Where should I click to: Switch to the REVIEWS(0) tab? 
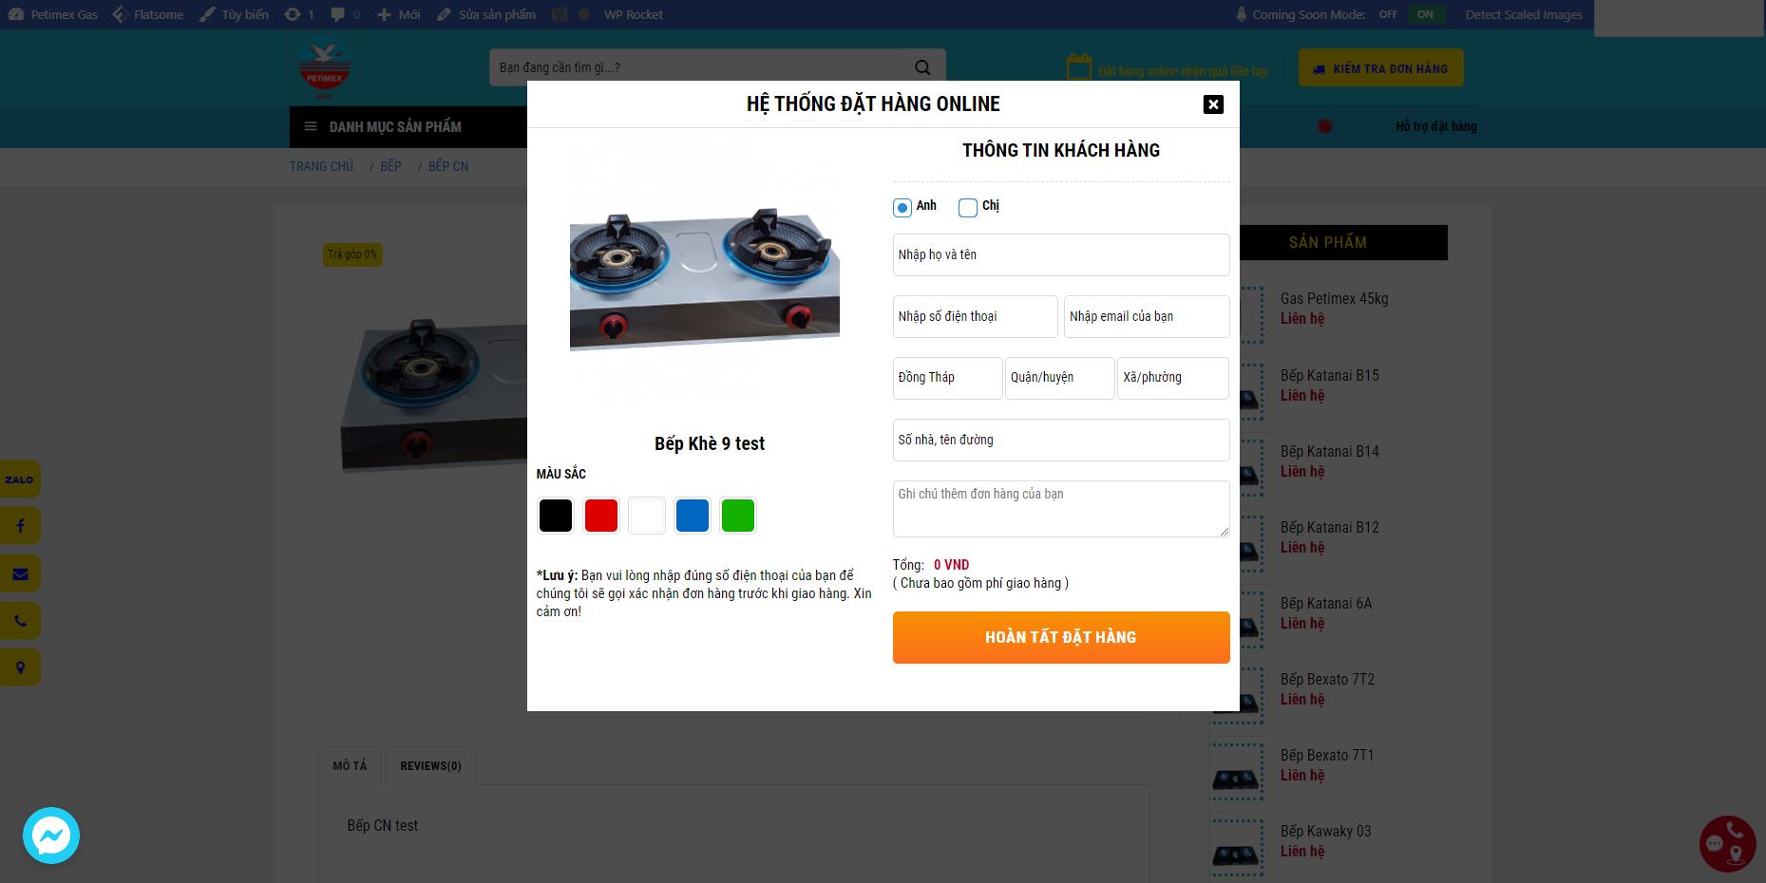point(430,766)
